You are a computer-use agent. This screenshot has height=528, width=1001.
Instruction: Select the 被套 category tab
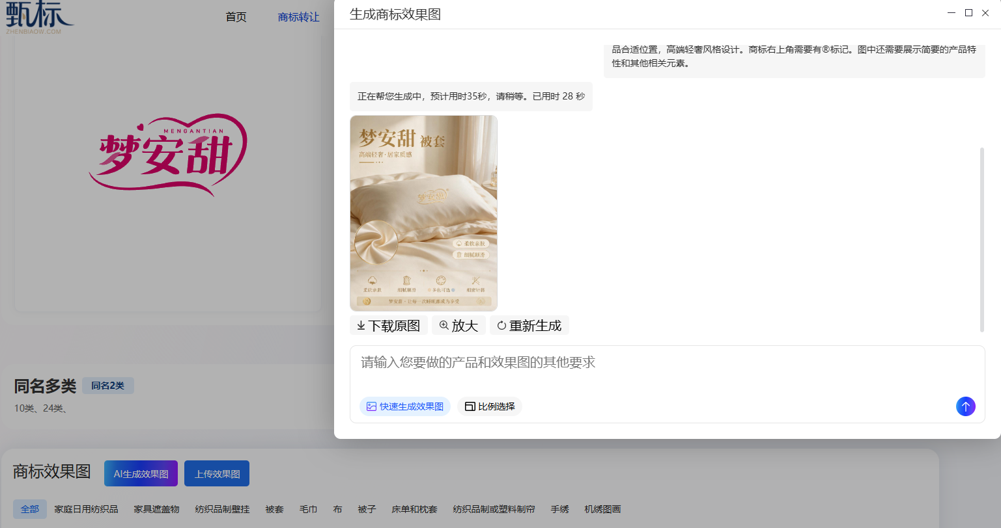pyautogui.click(x=274, y=509)
